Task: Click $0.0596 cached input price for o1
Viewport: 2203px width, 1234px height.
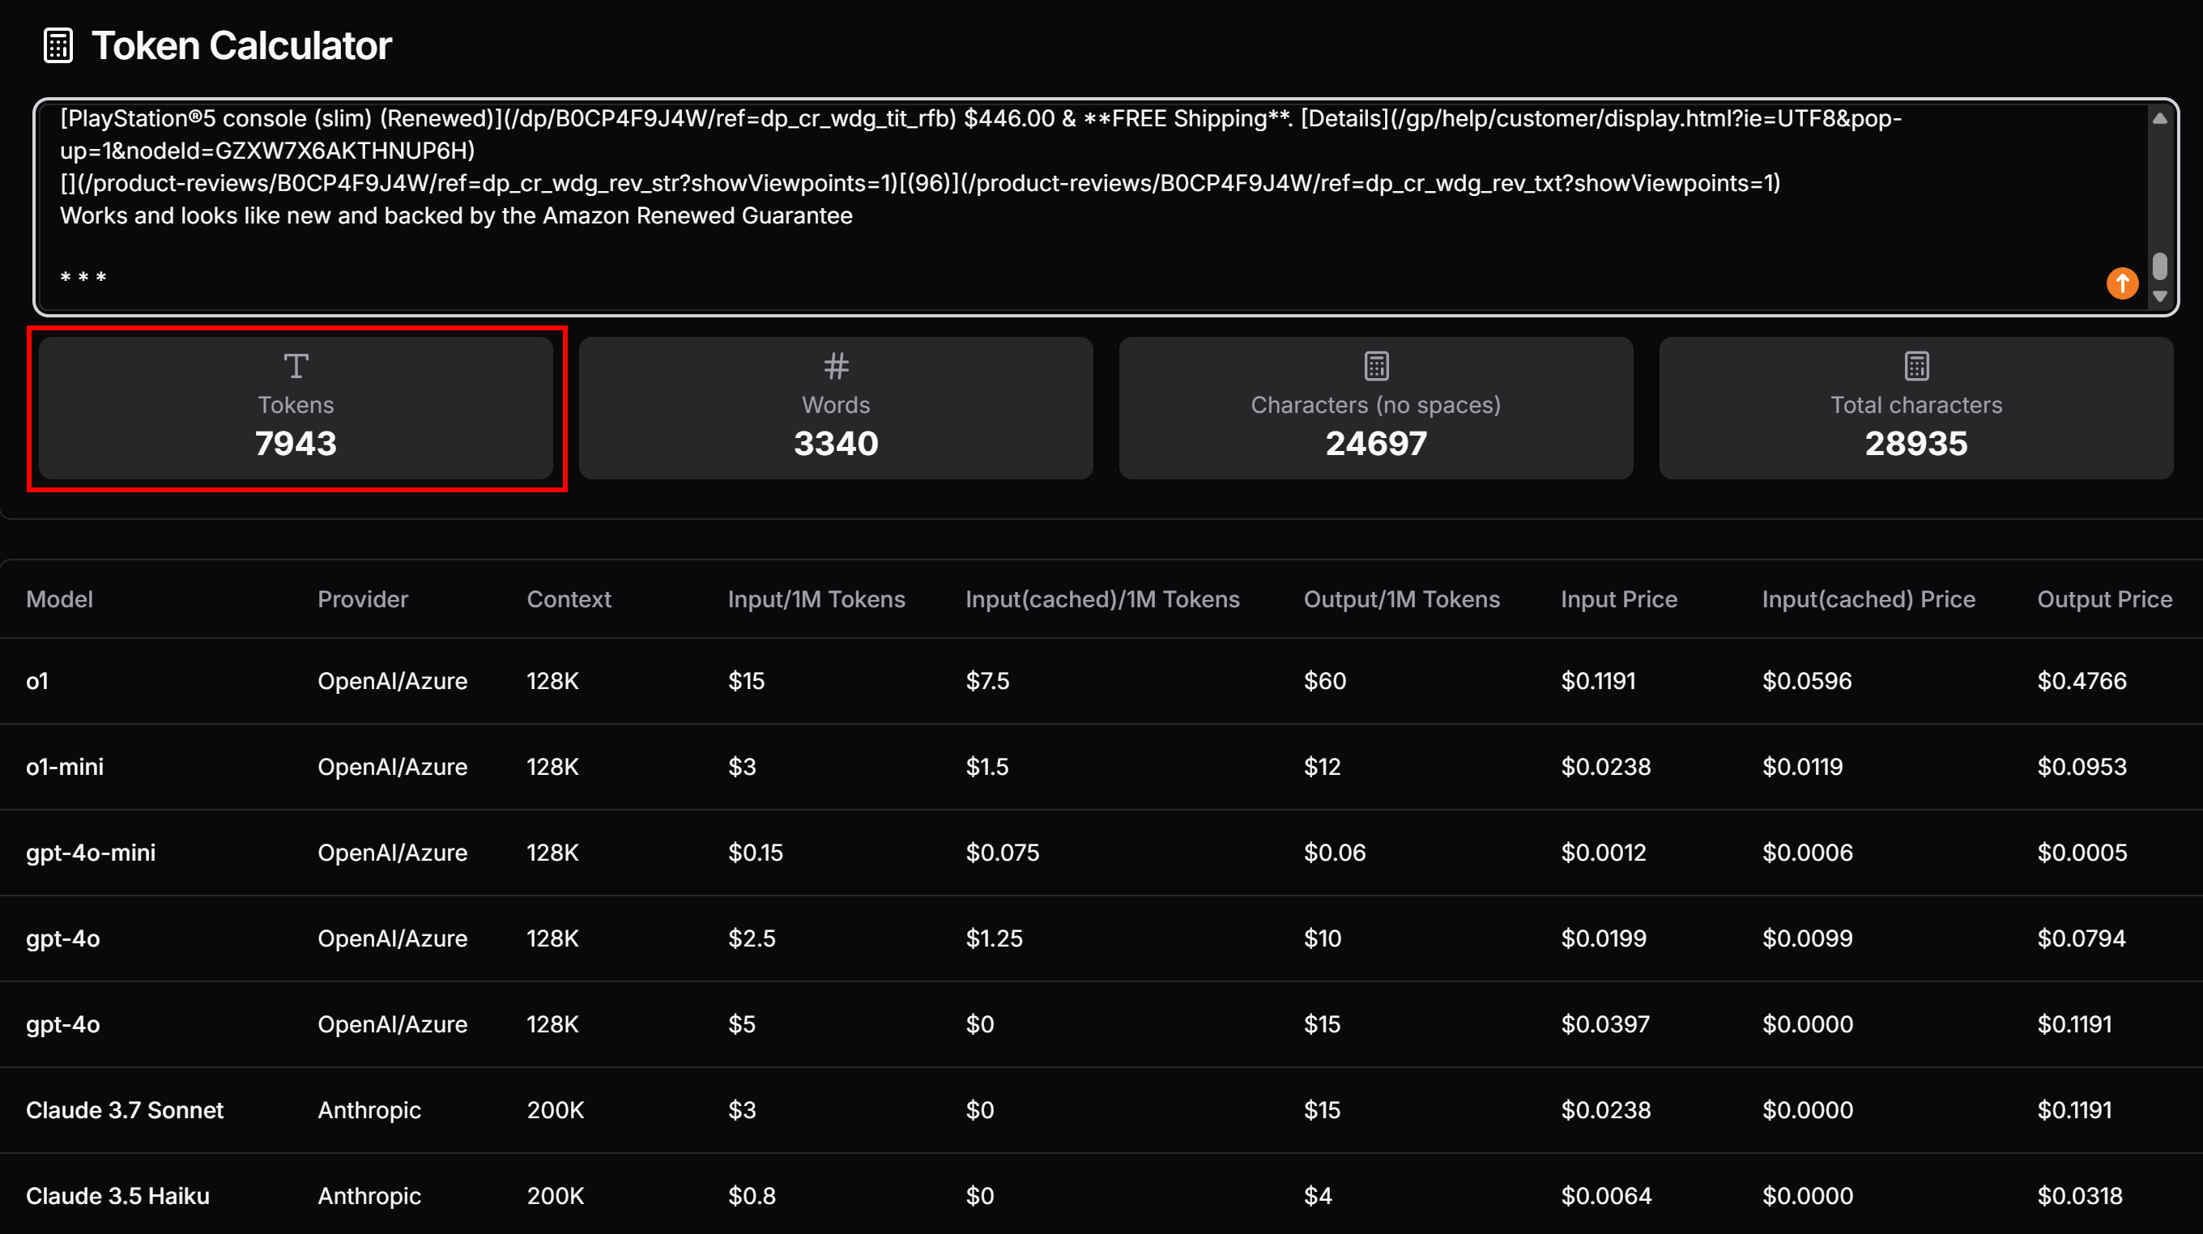Action: (x=1807, y=682)
